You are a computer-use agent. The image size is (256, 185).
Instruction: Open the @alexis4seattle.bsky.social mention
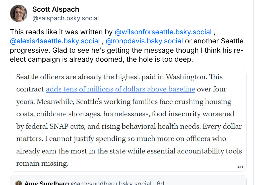point(55,41)
